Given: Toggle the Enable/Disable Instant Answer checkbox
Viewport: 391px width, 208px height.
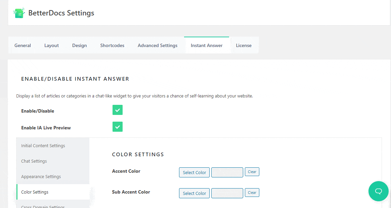Looking at the screenshot, I should pos(118,110).
